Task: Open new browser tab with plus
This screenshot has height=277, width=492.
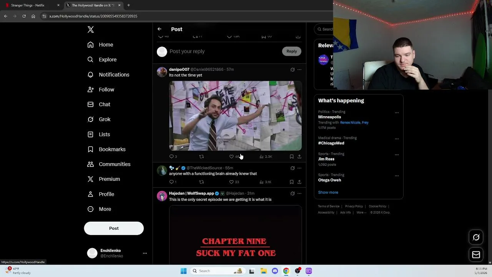Action: pyautogui.click(x=128, y=5)
